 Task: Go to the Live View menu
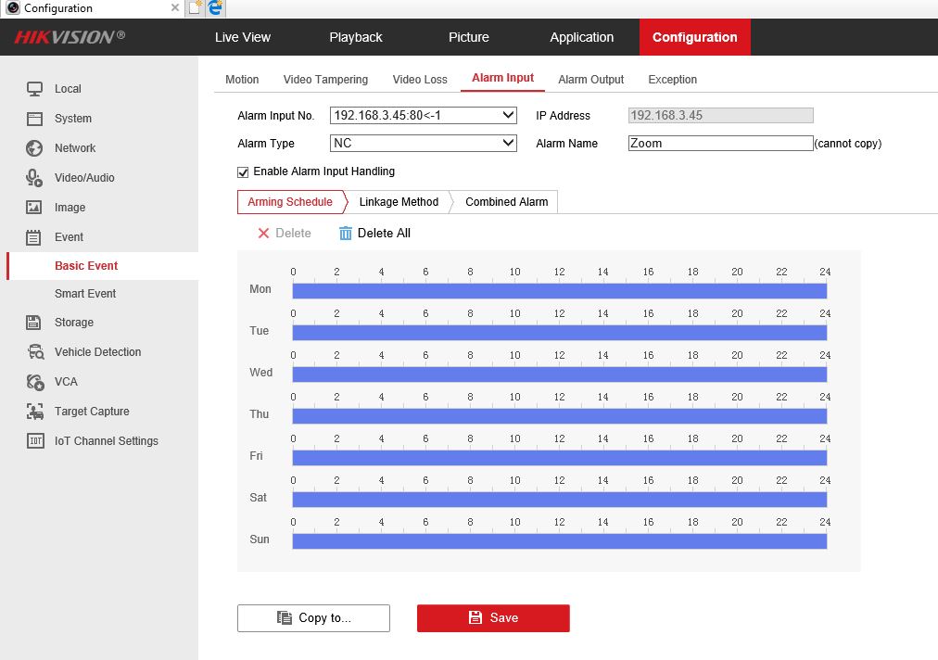243,37
